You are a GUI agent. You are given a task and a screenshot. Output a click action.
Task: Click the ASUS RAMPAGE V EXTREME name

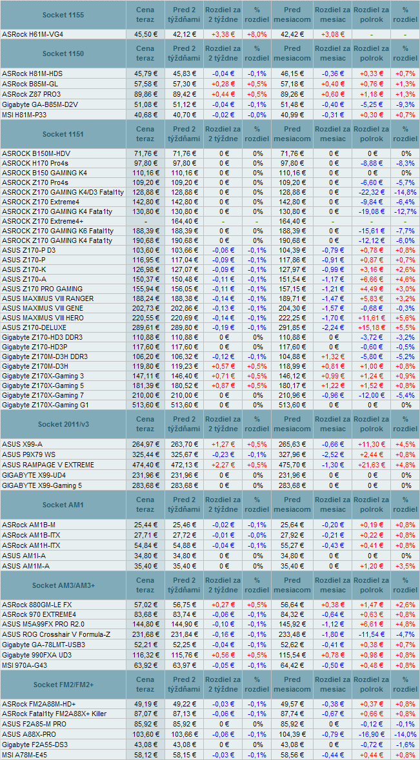[49, 464]
